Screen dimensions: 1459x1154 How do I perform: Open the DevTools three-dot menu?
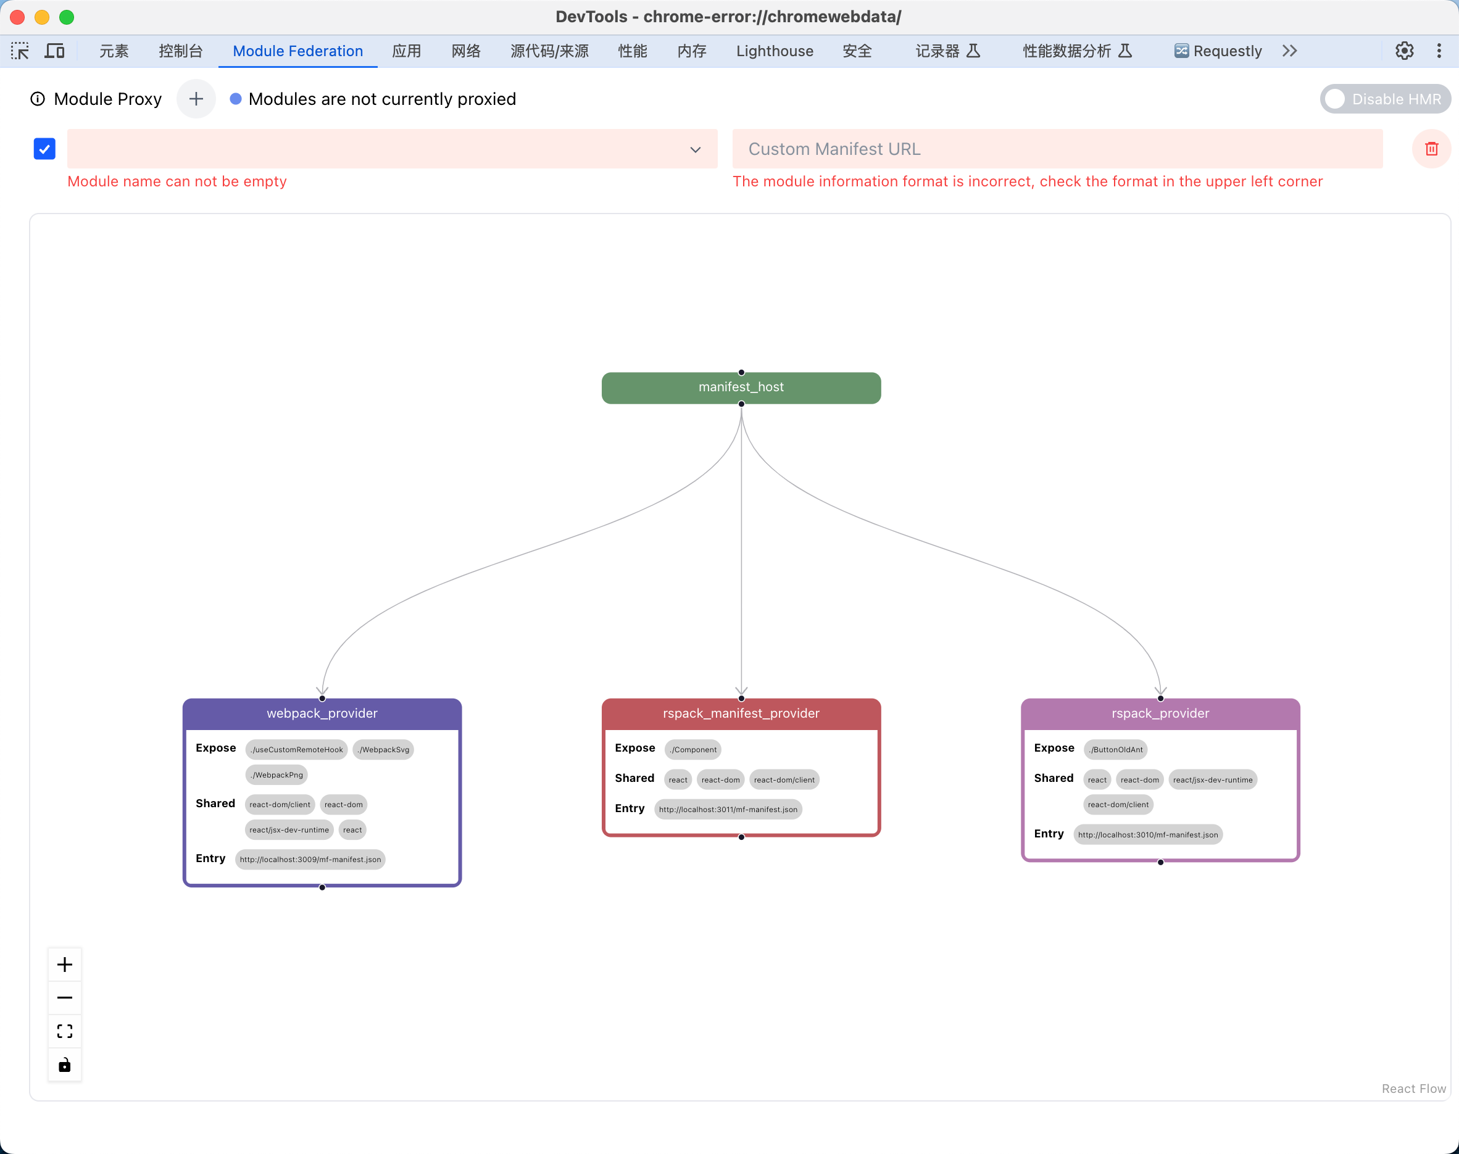click(x=1439, y=51)
